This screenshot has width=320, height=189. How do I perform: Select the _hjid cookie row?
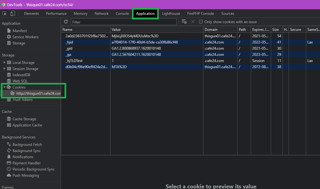pyautogui.click(x=86, y=42)
